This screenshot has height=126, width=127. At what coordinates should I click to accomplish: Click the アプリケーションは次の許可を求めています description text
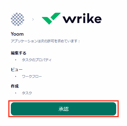coord(45,41)
